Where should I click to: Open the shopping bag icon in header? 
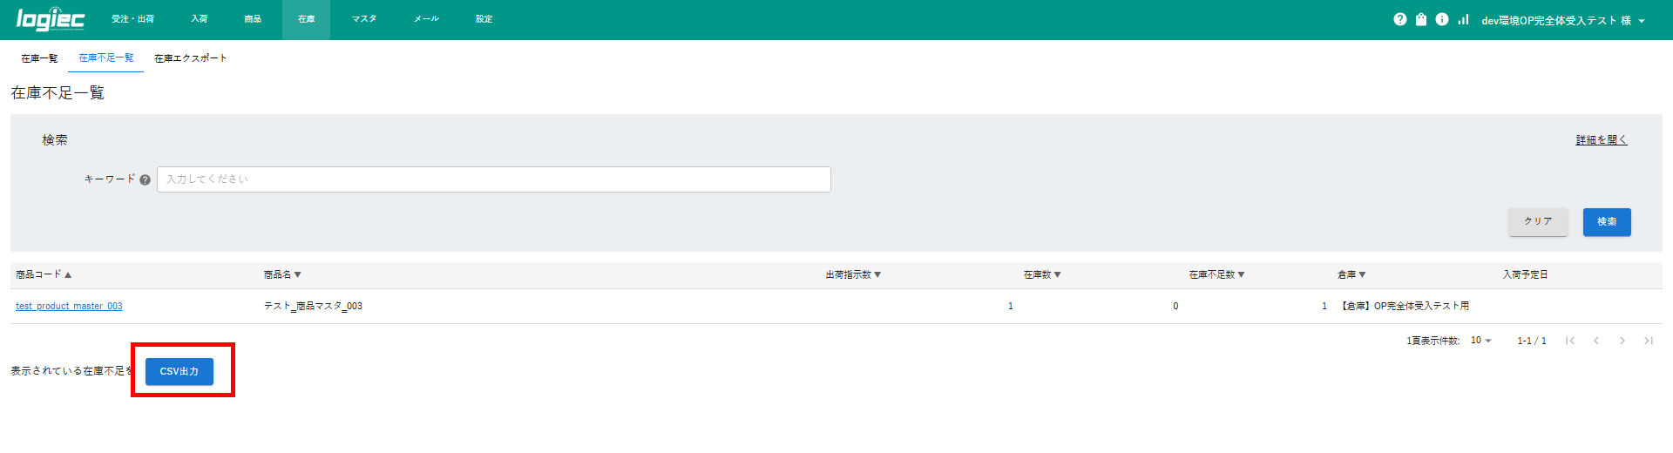1421,19
